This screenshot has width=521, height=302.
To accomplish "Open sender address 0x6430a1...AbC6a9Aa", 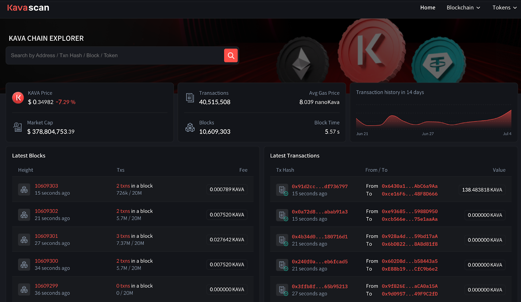I will pyautogui.click(x=410, y=186).
